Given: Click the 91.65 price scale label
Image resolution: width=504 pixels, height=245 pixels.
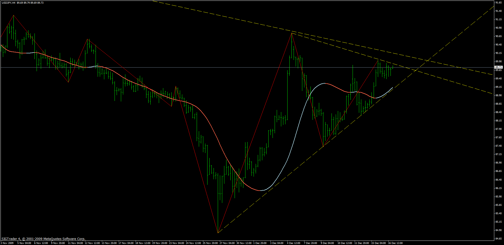Looking at the screenshot, I should 498,2.
